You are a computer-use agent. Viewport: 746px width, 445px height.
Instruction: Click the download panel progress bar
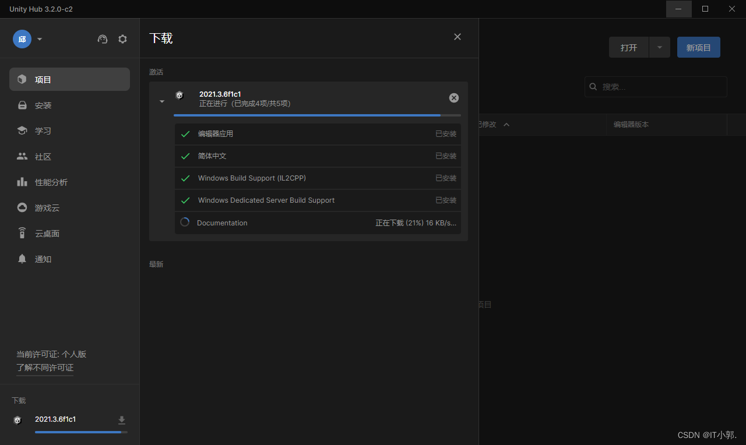coord(317,115)
